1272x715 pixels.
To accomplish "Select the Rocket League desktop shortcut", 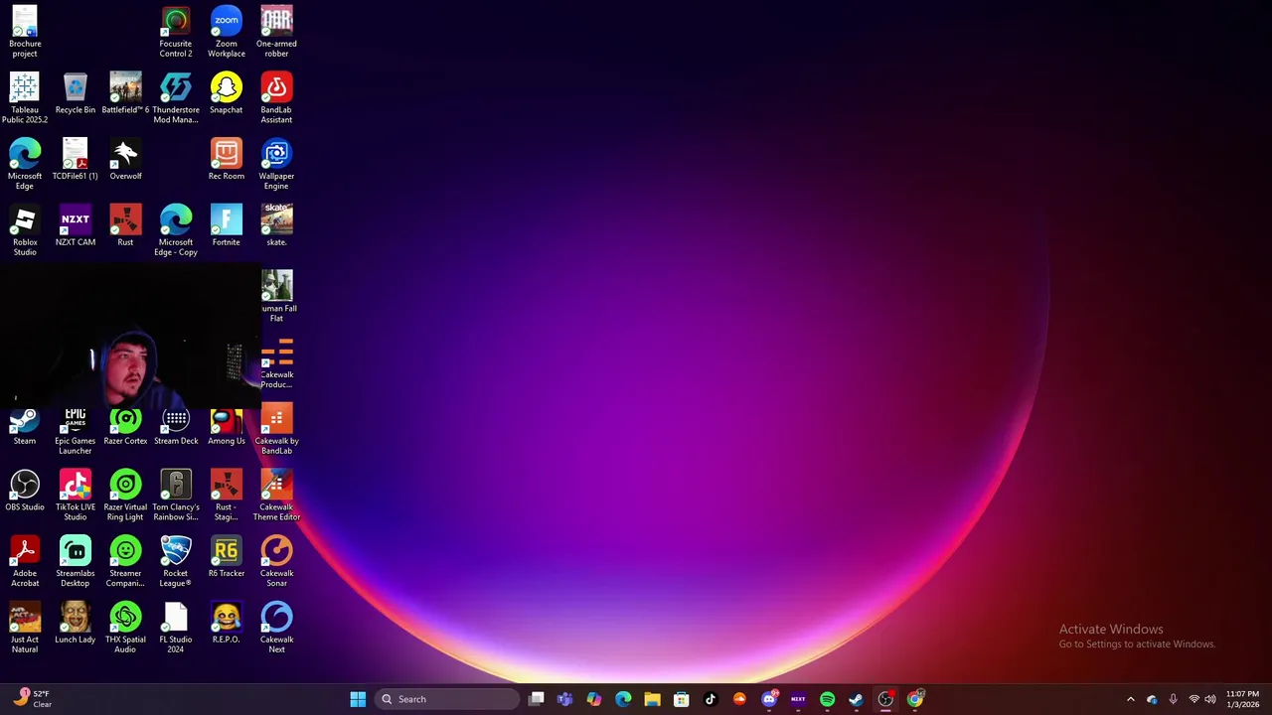I will pos(176,561).
